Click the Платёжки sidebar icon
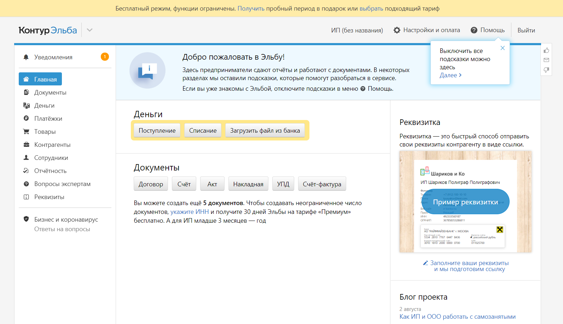This screenshot has width=563, height=324. 26,119
